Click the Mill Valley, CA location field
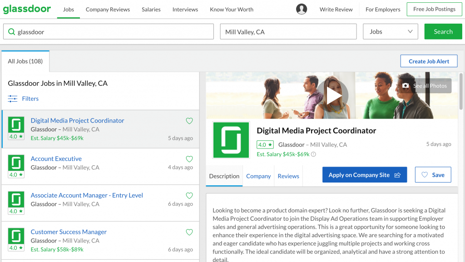This screenshot has width=465, height=262. pos(288,32)
